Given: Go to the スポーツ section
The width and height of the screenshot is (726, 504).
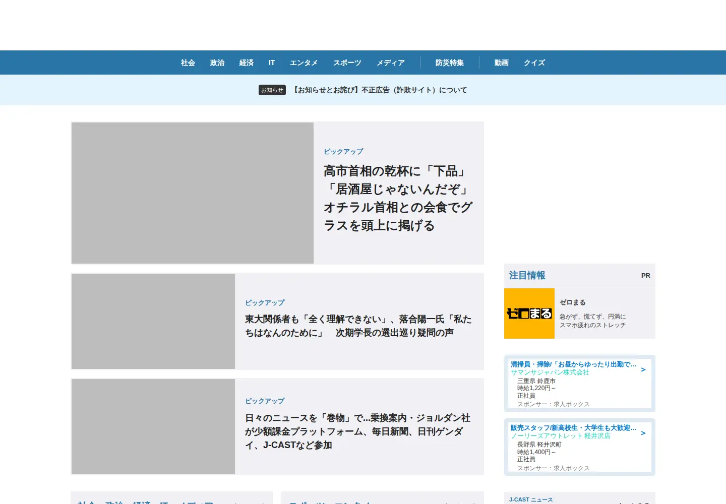Looking at the screenshot, I should tap(347, 62).
